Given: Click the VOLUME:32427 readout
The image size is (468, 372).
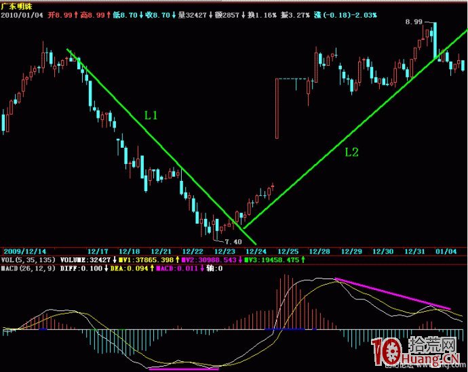Looking at the screenshot, I should click(x=85, y=260).
